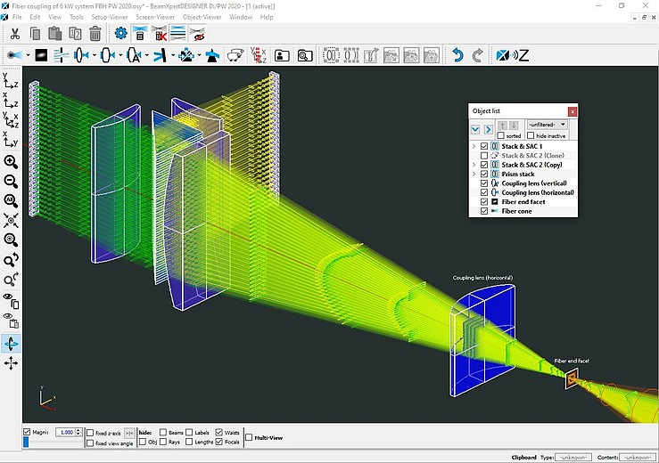Image resolution: width=659 pixels, height=463 pixels.
Task: Enable the Stack & SAC 2 (Clone) checkbox
Action: pos(484,156)
